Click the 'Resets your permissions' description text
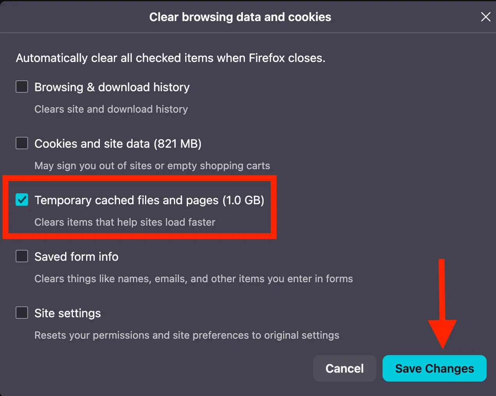The image size is (496, 396). 187,335
